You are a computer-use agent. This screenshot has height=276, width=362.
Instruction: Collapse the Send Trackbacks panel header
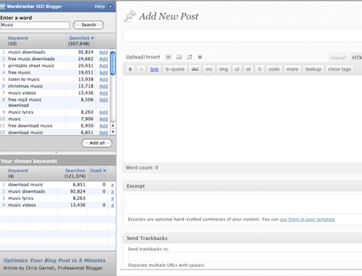243,238
